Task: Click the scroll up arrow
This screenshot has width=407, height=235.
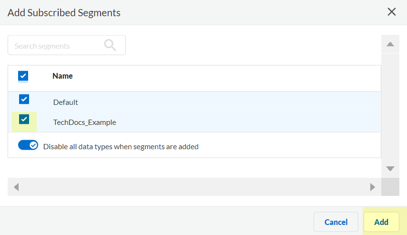Action: coord(390,44)
